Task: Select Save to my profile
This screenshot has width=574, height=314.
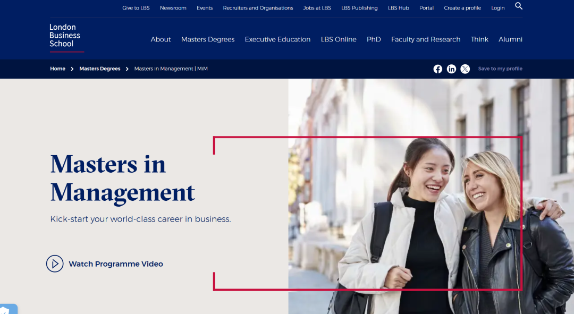Action: click(500, 69)
